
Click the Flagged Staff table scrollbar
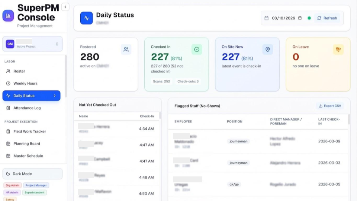349,119
